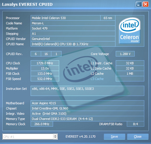Click the L1 Instr. Cache '32 KB' value
Image resolution: width=151 pixels, height=144 pixels.
[x=130, y=63]
